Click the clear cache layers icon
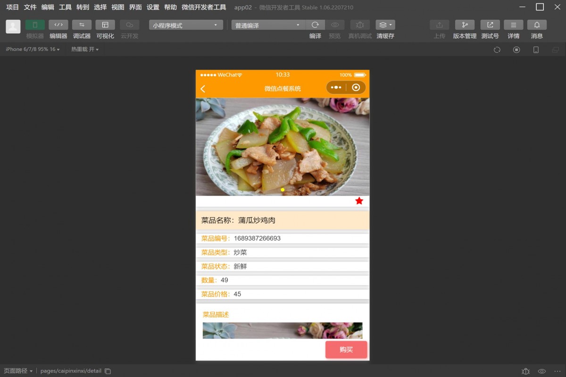This screenshot has width=566, height=377. (x=385, y=25)
